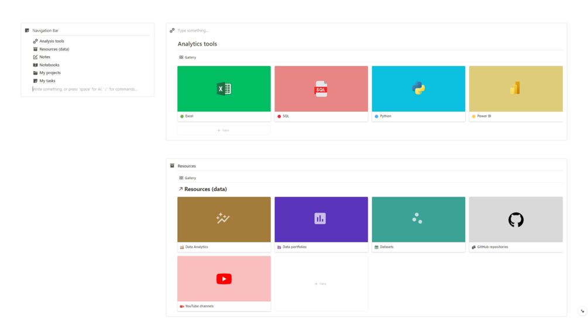
Task: Click the green status dot beside Excel
Action: pos(182,116)
